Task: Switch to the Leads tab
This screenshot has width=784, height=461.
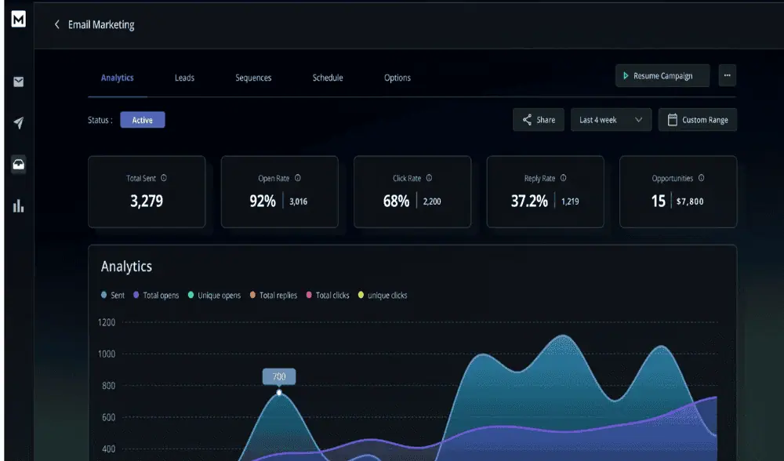Action: click(184, 78)
